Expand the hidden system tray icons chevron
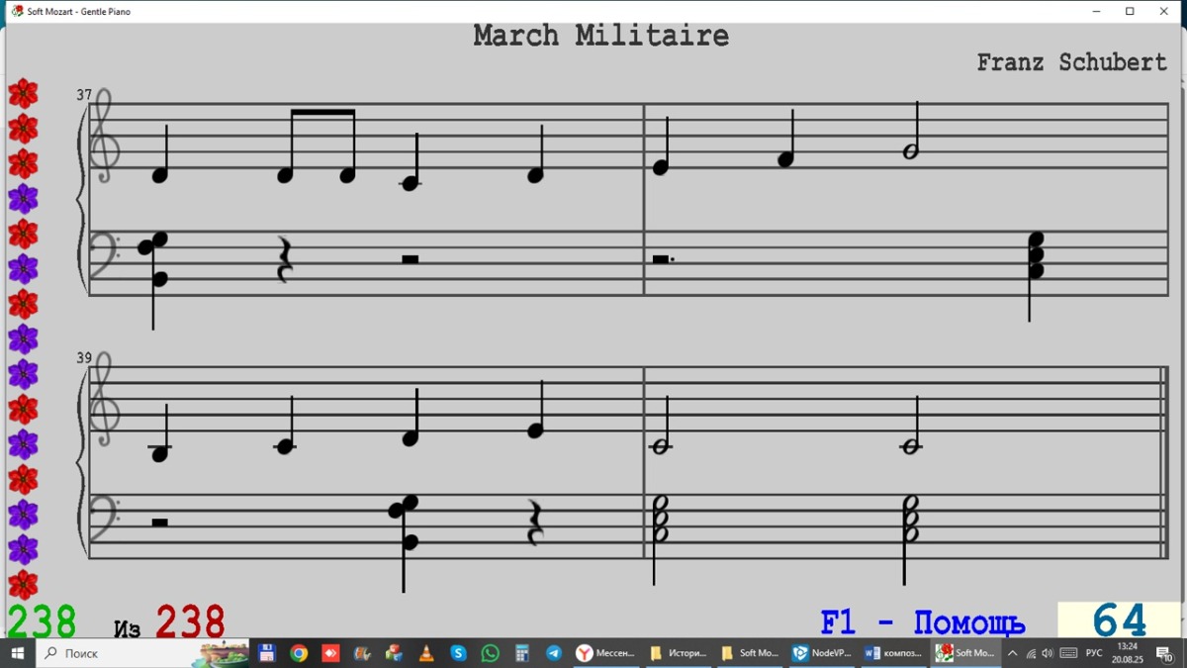 (x=1013, y=653)
